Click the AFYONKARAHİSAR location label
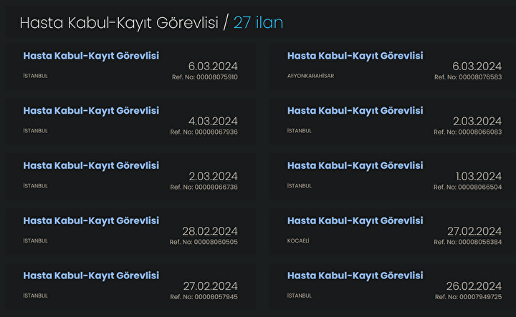Viewport: 516px width, 317px height. click(x=310, y=76)
